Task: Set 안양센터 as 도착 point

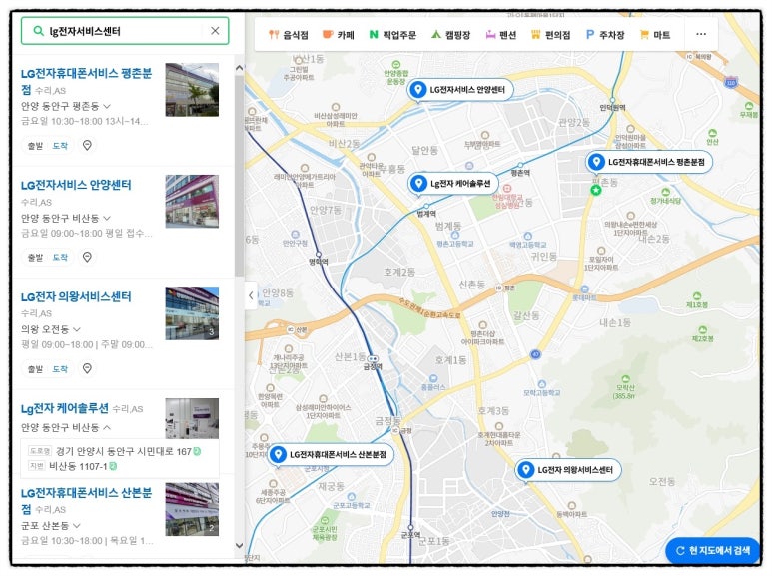Action: [x=60, y=257]
